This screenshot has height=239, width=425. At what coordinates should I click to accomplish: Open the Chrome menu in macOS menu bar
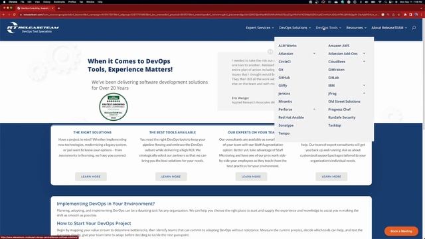[x=13, y=2]
